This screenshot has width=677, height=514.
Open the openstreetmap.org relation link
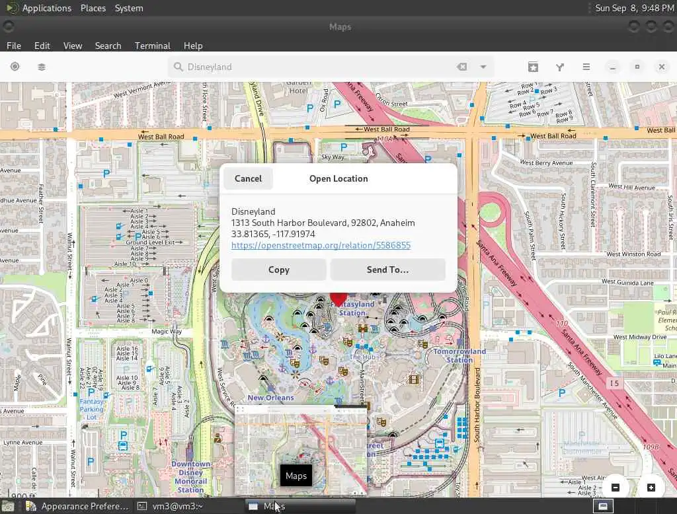pos(321,245)
